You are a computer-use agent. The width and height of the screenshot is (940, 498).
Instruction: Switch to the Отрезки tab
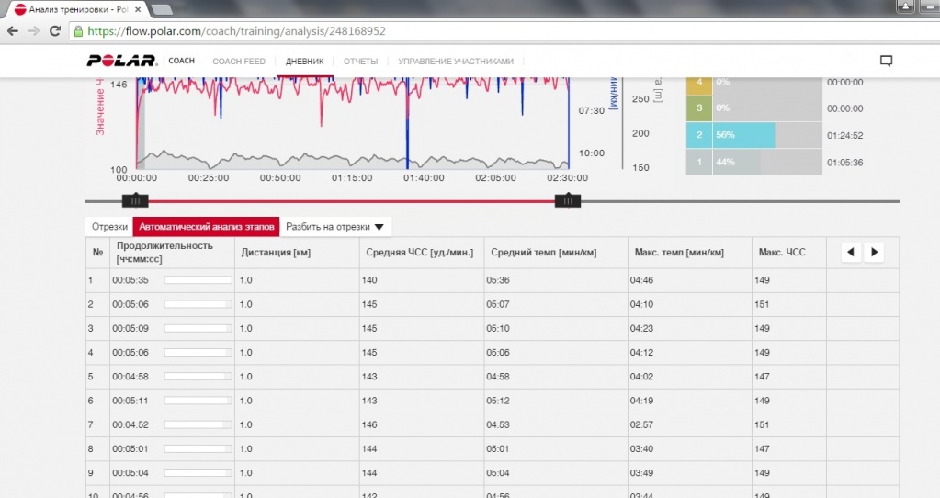tap(109, 227)
